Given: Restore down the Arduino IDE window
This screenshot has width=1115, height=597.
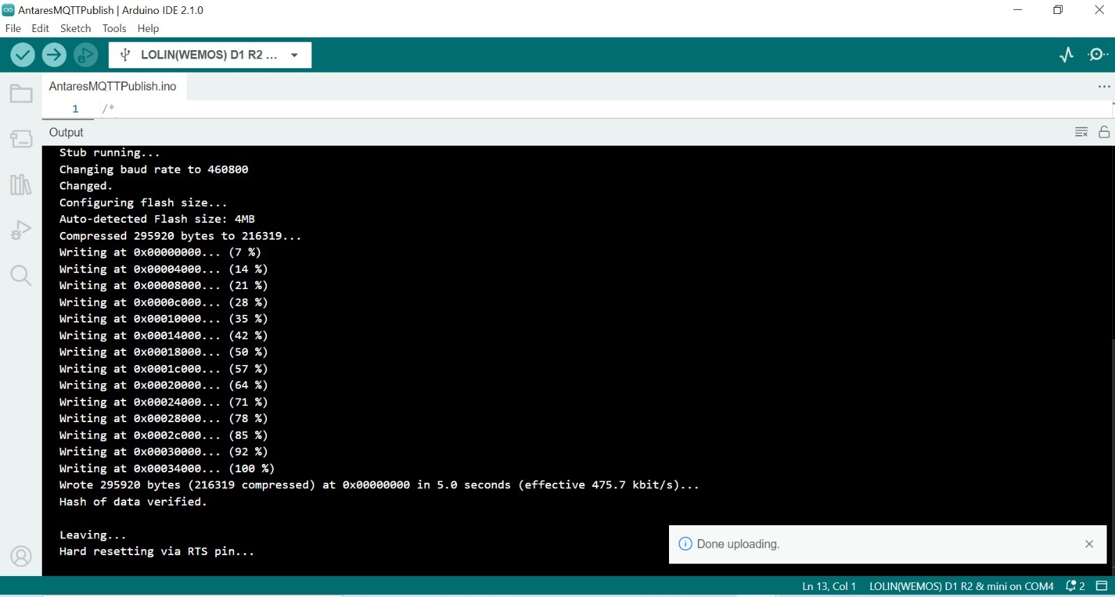Looking at the screenshot, I should 1058,10.
